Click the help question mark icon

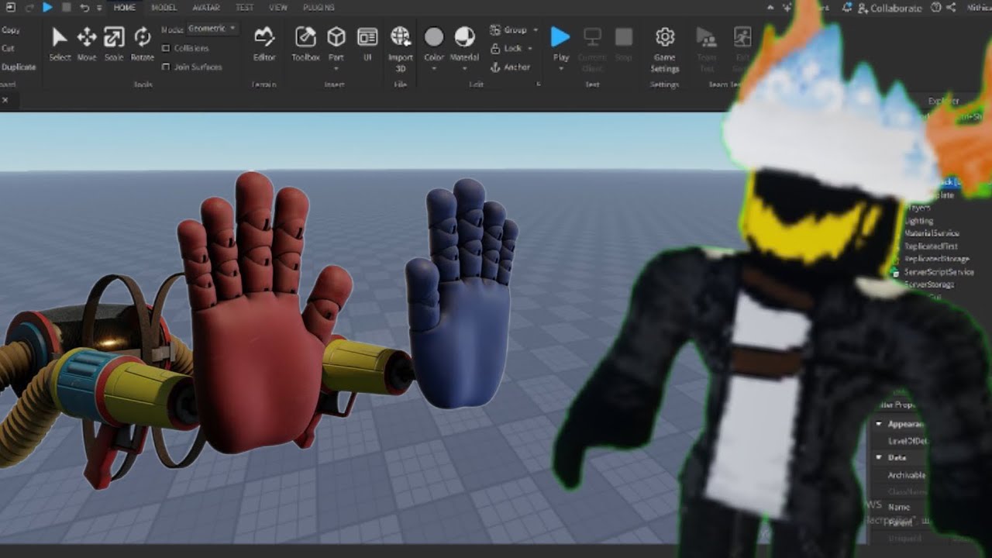(x=936, y=7)
